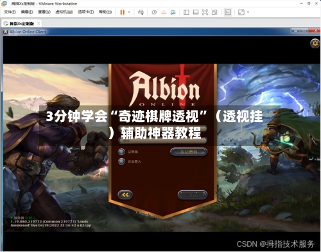Enable the remember account radio option
This screenshot has height=252, width=321.
121,152
